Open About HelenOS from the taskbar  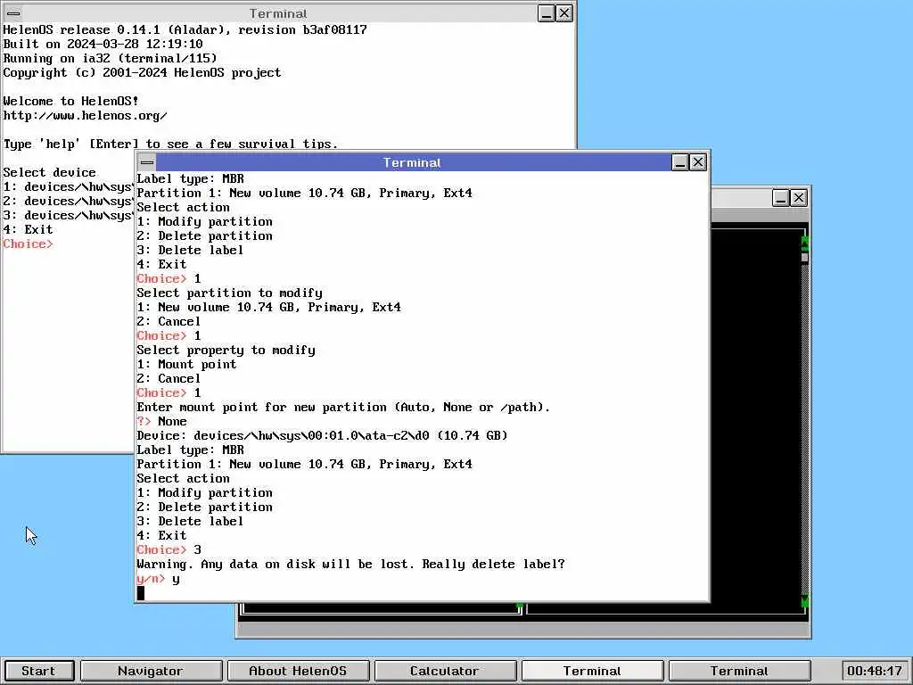coord(298,671)
